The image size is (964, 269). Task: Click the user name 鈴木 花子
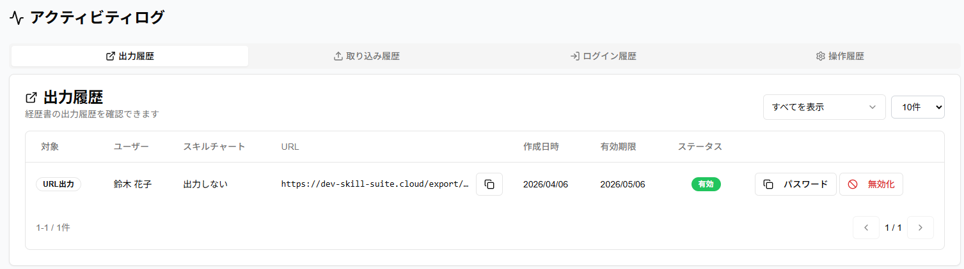click(132, 184)
